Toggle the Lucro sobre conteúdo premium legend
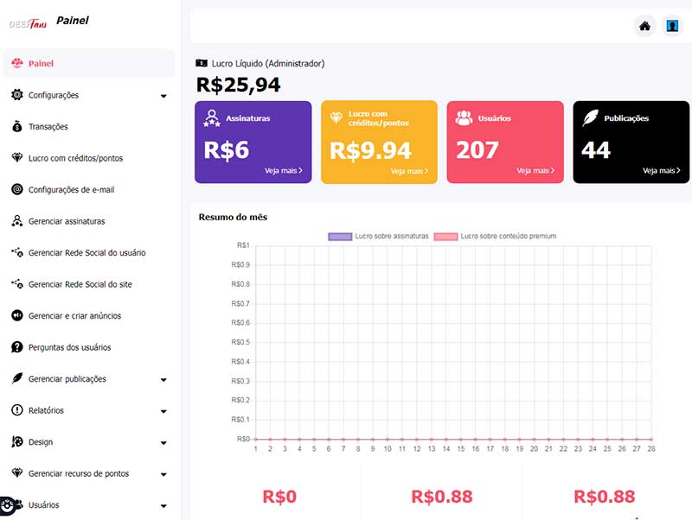692x520 pixels. tap(495, 236)
